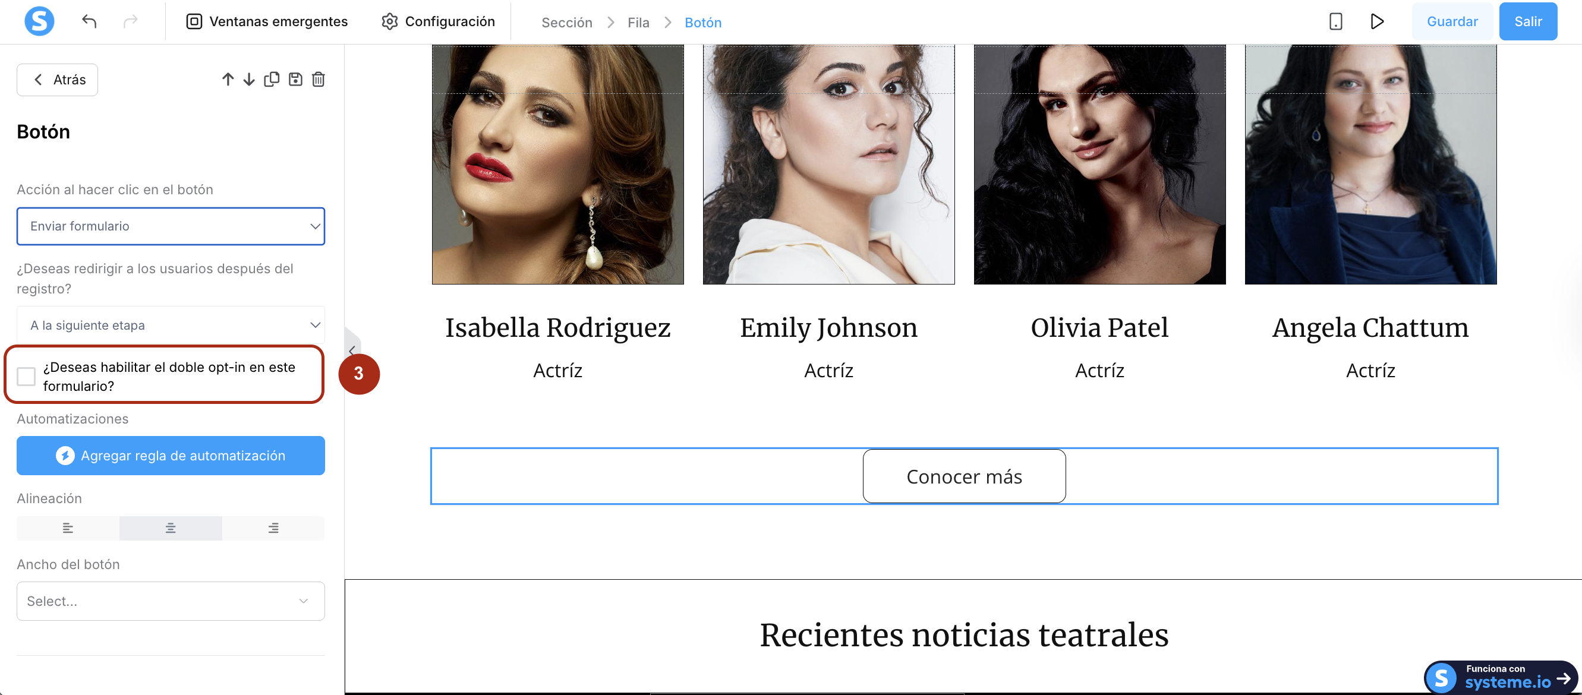Open Ventanas emergentes menu

pos(267,21)
